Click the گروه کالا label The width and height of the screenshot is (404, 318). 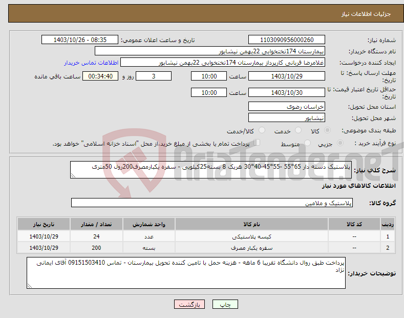[382, 203]
